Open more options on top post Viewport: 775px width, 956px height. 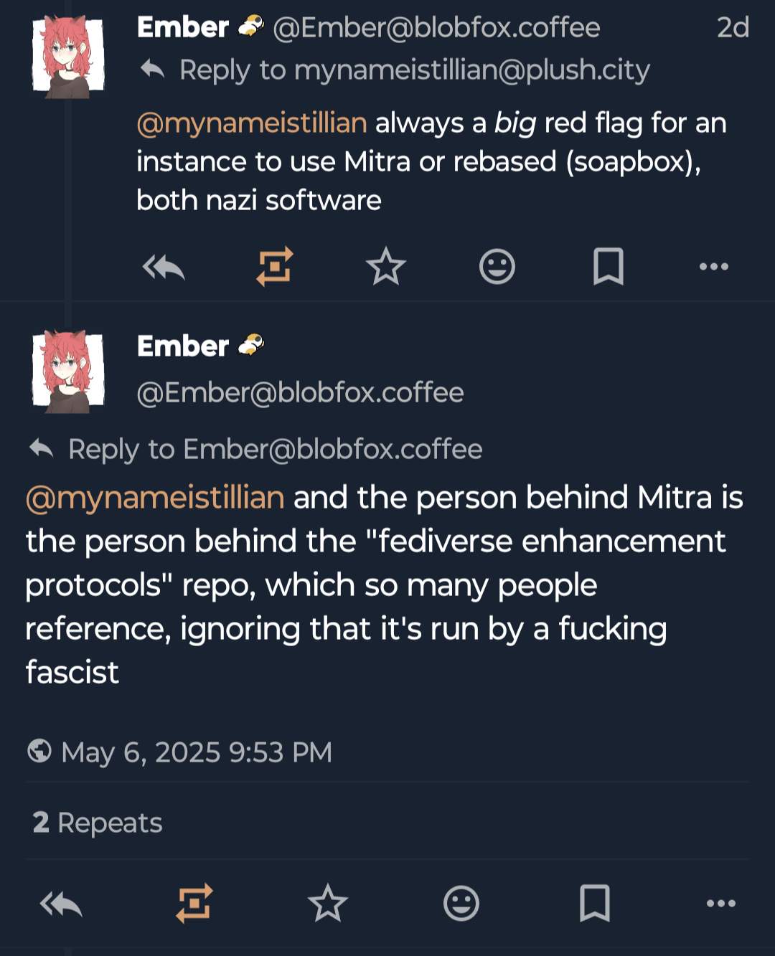point(713,267)
